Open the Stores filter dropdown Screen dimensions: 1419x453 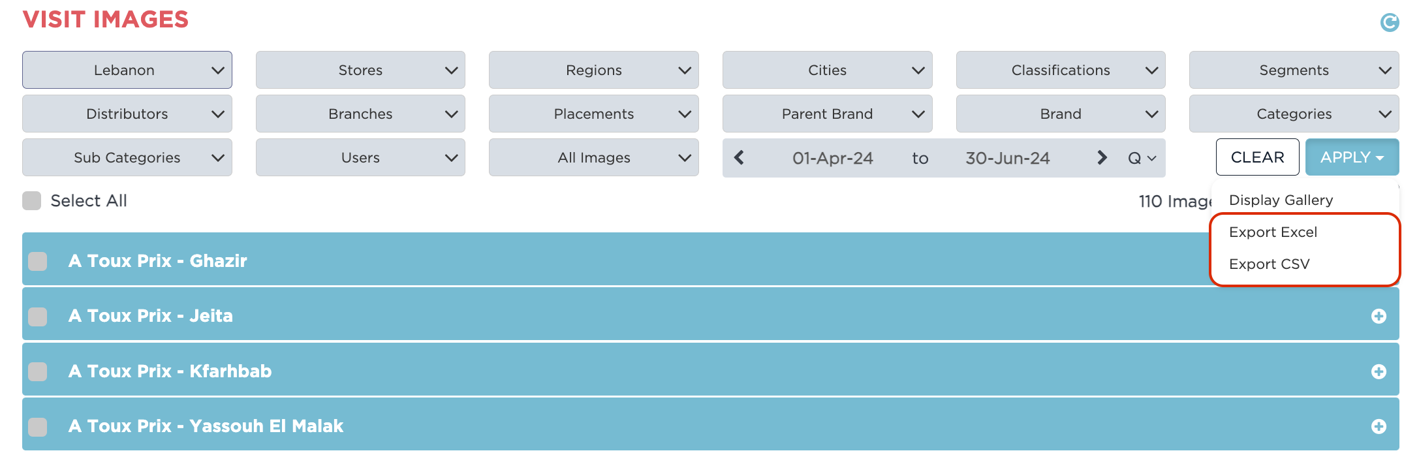click(360, 70)
